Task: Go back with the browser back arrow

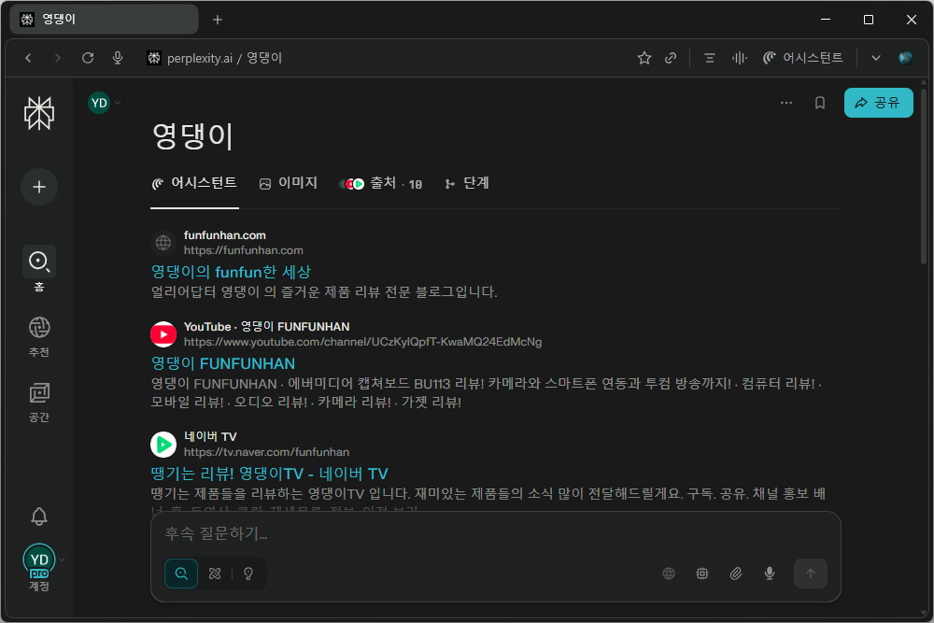Action: 28,58
